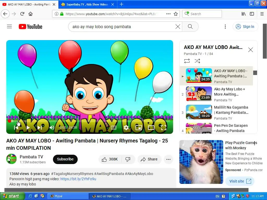Toggle the Firefox sidebar icon

[x=252, y=14]
